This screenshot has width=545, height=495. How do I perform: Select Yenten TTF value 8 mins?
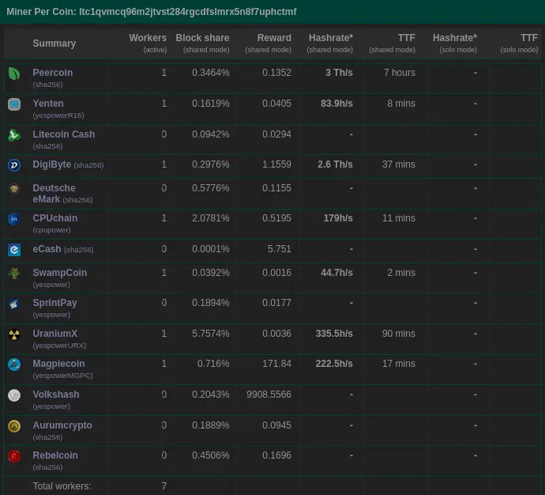pos(401,104)
